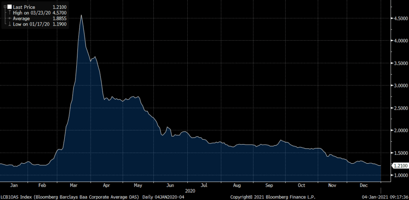Viewport: 409px width, 200px height.
Task: Click the 3.5000 y-axis label
Action: tap(400, 63)
